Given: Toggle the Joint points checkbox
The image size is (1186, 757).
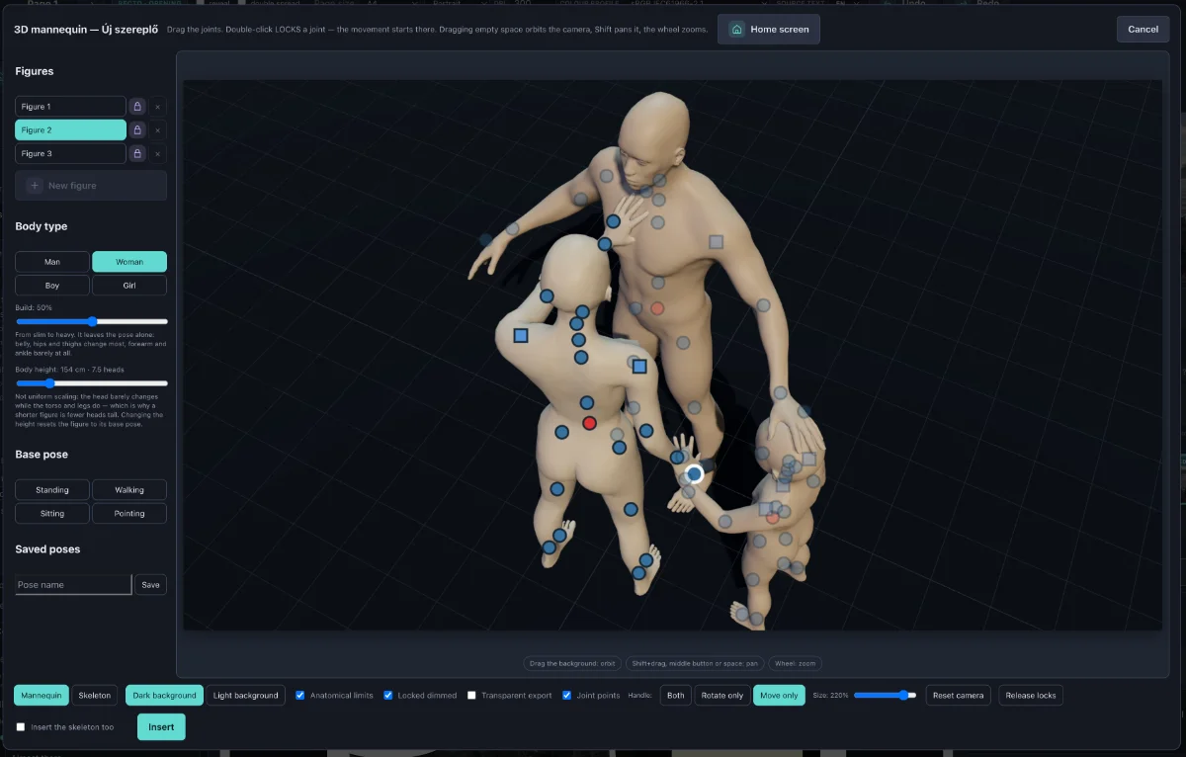Looking at the screenshot, I should coord(567,695).
